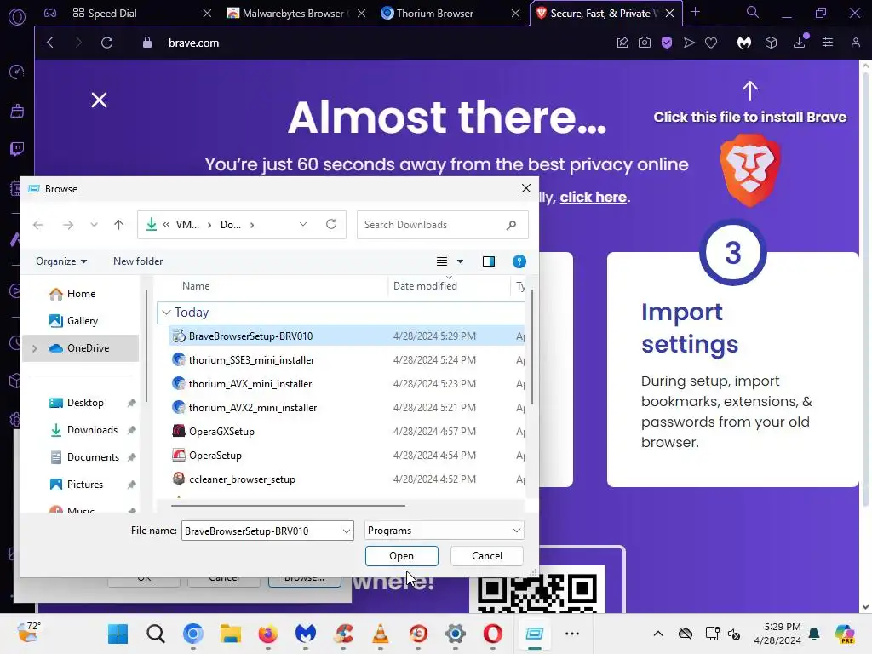Click the Name column header
This screenshot has height=654, width=872.
[x=196, y=286]
